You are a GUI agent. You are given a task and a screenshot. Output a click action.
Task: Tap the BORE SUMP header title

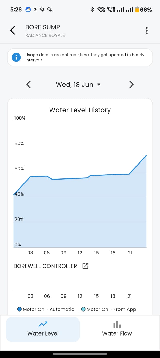click(43, 27)
